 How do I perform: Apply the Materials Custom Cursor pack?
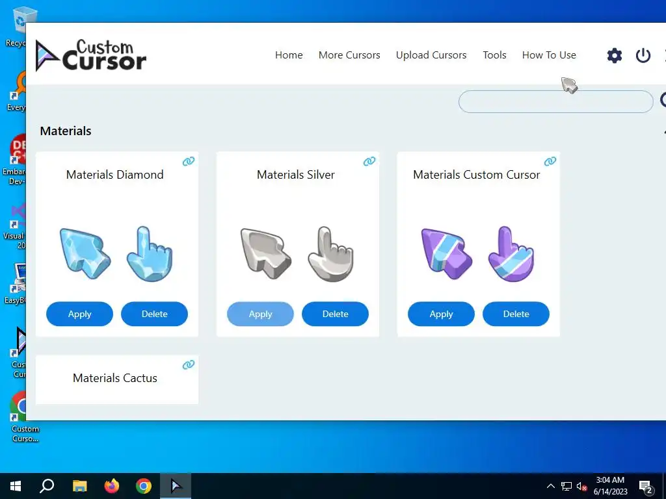(x=441, y=314)
